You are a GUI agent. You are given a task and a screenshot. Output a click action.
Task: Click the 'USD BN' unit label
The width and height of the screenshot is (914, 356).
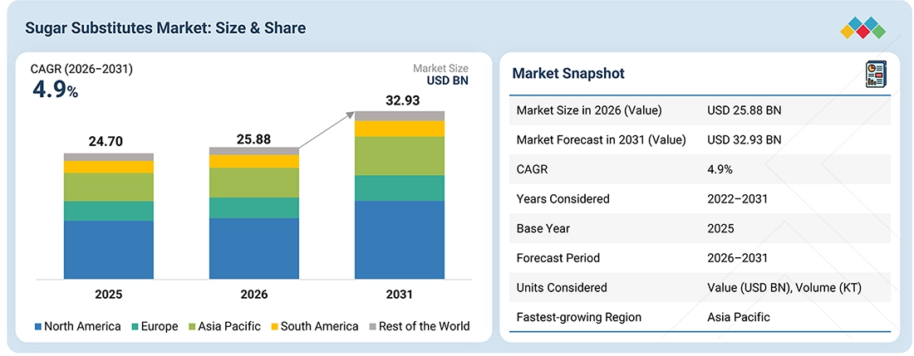tap(447, 80)
